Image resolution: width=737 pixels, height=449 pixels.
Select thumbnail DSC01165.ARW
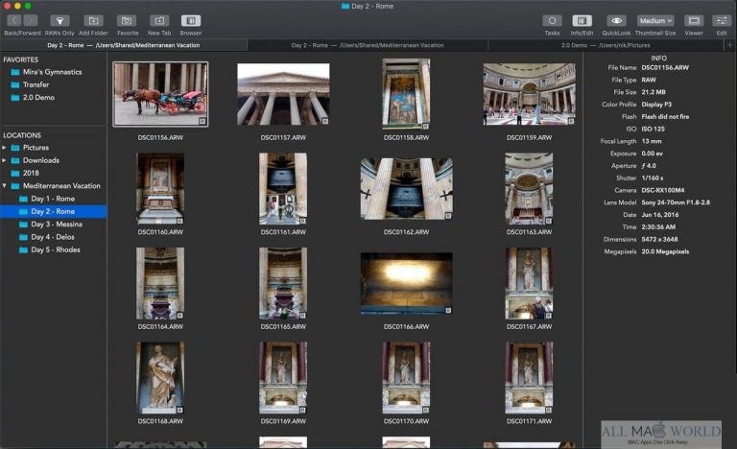tap(283, 284)
